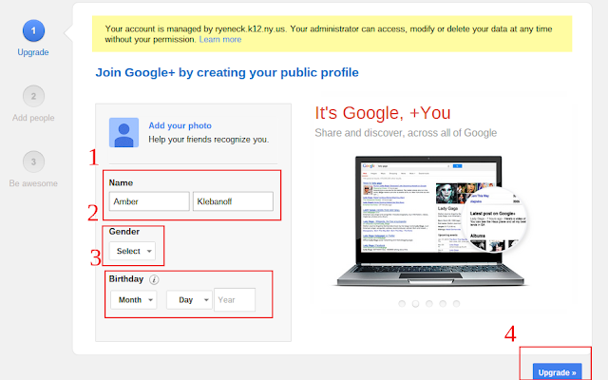Click the It's Google, +You heading
The height and width of the screenshot is (380, 608).
click(x=383, y=113)
